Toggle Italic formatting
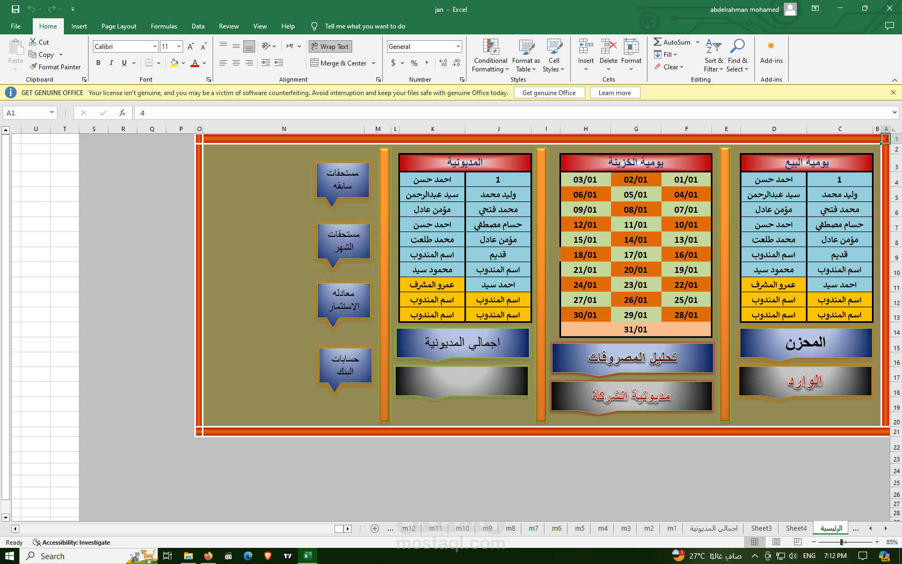Image resolution: width=902 pixels, height=564 pixels. tap(111, 63)
